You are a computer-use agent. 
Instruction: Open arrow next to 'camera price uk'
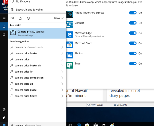pyautogui.click(x=62, y=84)
